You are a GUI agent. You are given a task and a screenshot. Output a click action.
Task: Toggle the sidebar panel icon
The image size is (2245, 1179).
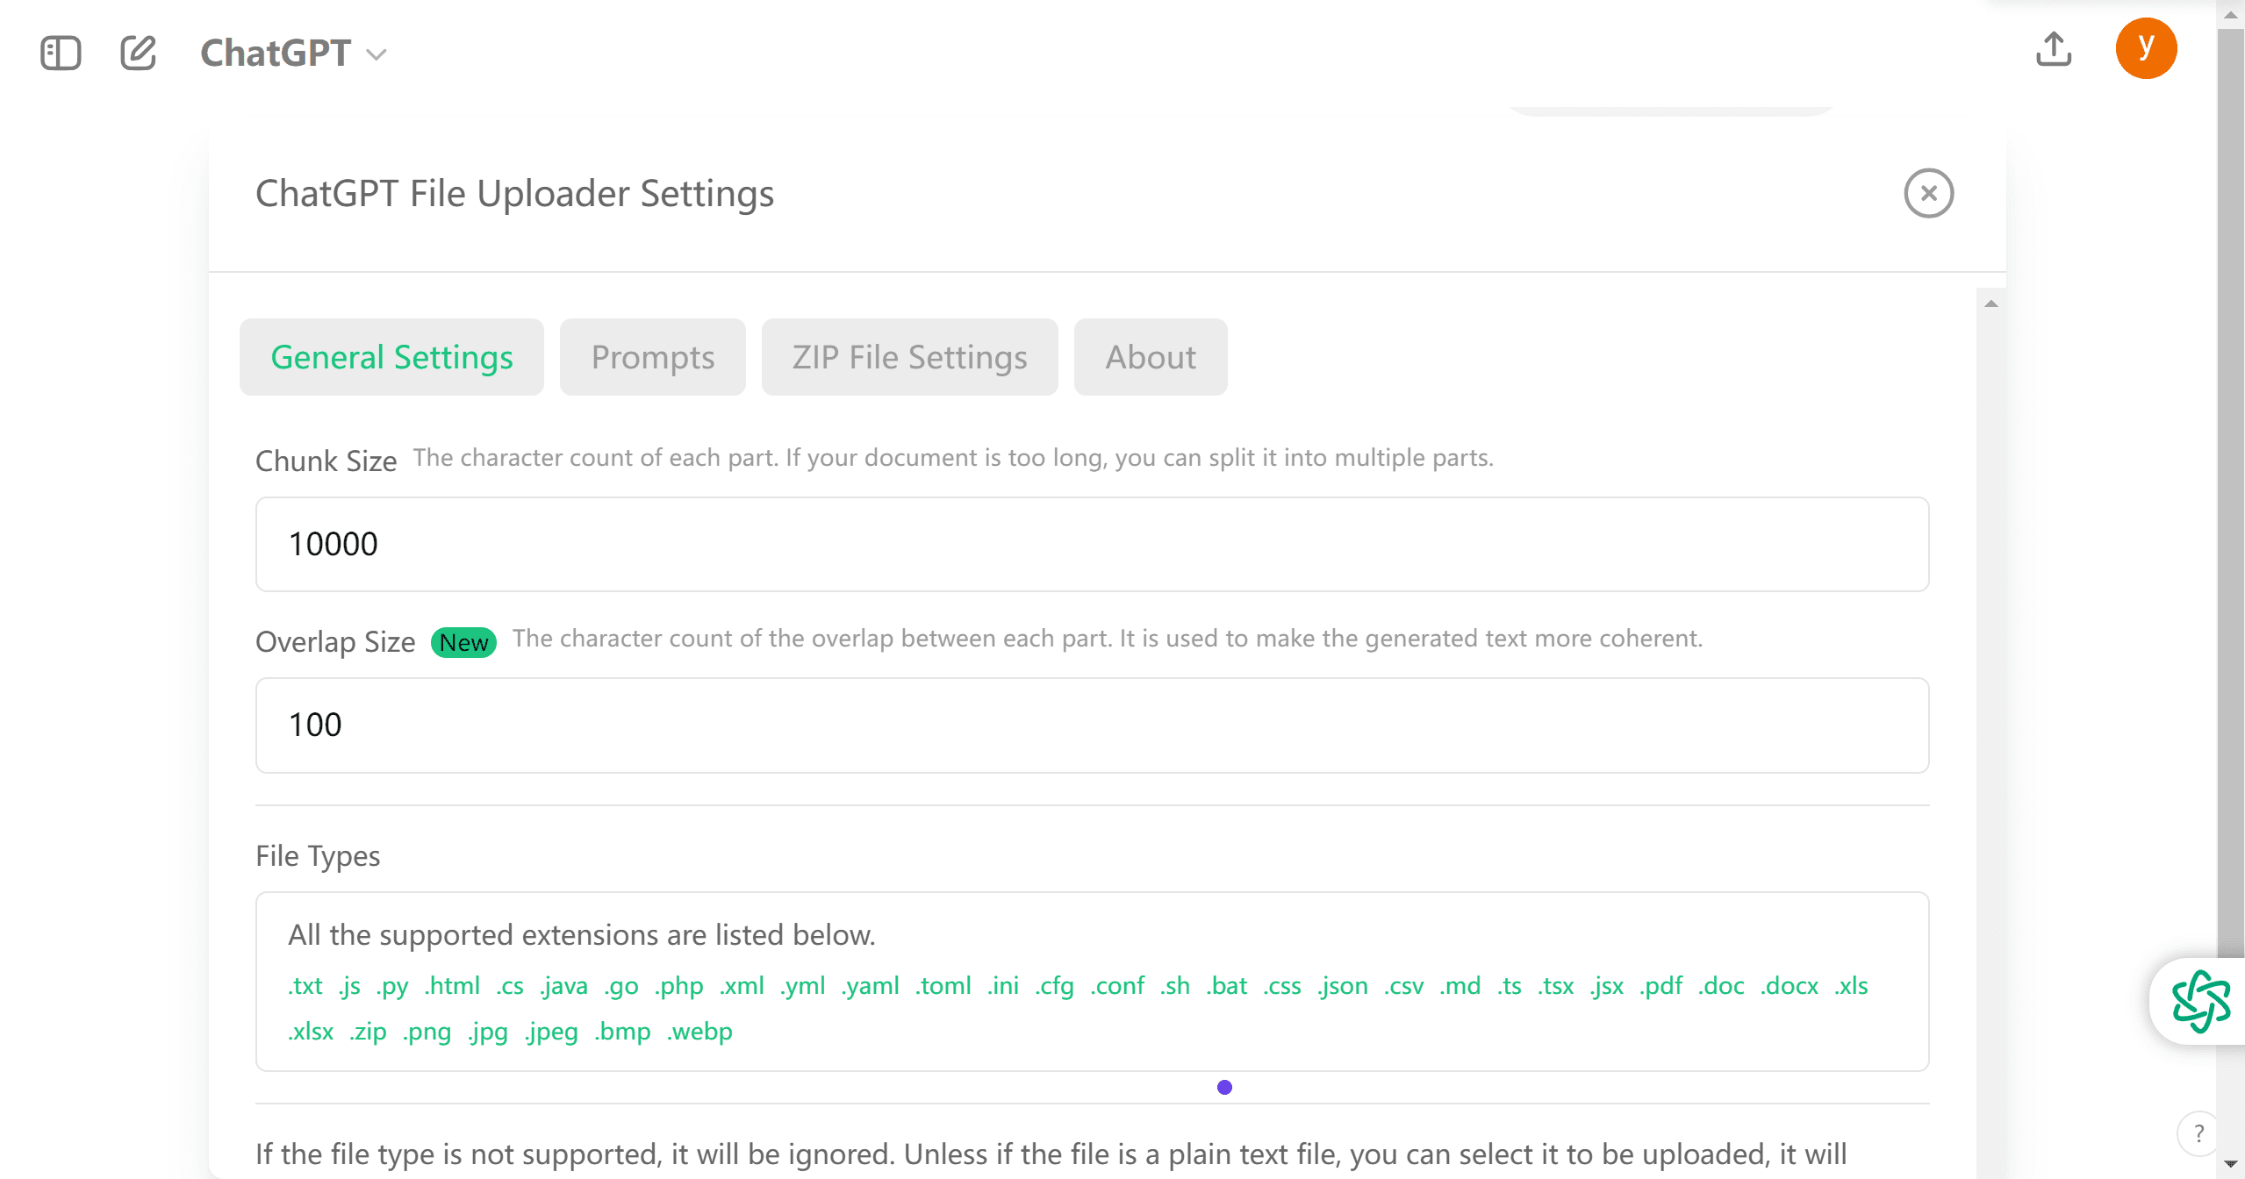61,53
